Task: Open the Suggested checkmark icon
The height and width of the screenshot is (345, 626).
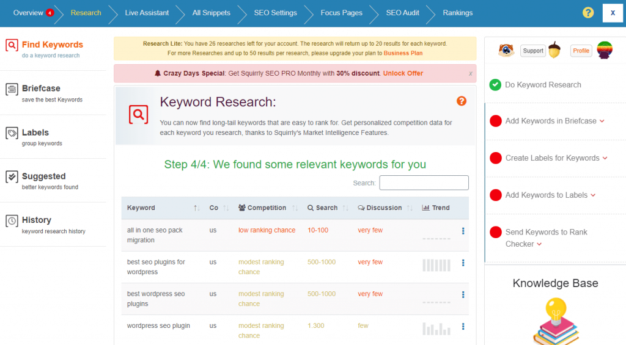Action: 12,177
